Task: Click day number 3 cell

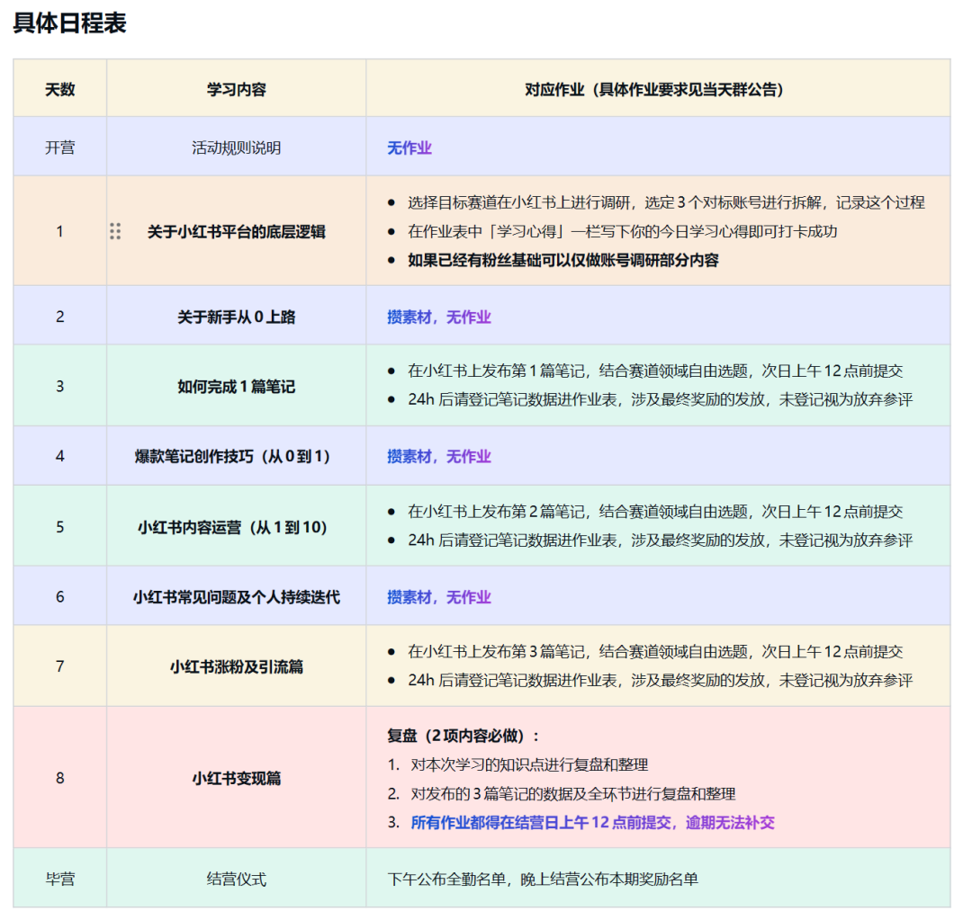Action: click(x=60, y=386)
